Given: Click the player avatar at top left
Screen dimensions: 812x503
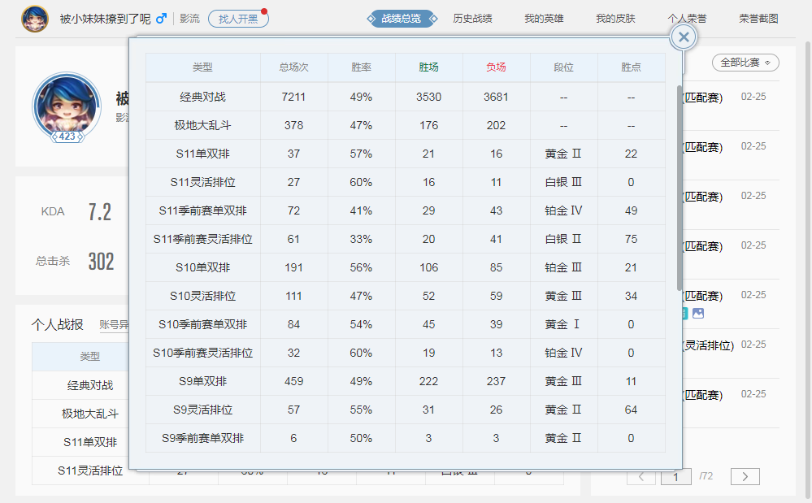Looking at the screenshot, I should 35,19.
